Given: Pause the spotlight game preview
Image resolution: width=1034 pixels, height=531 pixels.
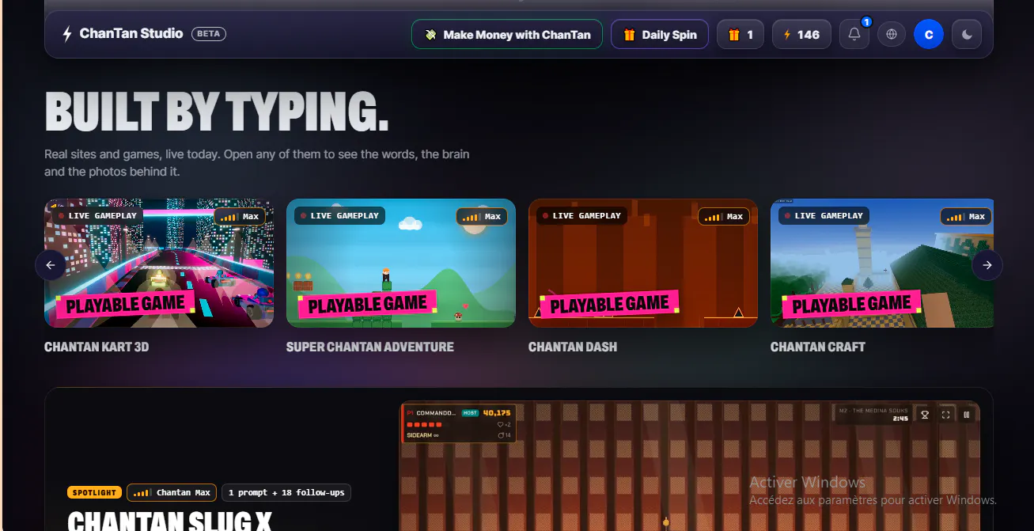Looking at the screenshot, I should click(x=967, y=414).
